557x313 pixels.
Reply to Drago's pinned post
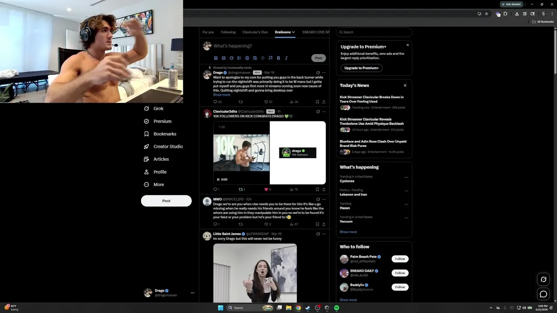[215, 102]
